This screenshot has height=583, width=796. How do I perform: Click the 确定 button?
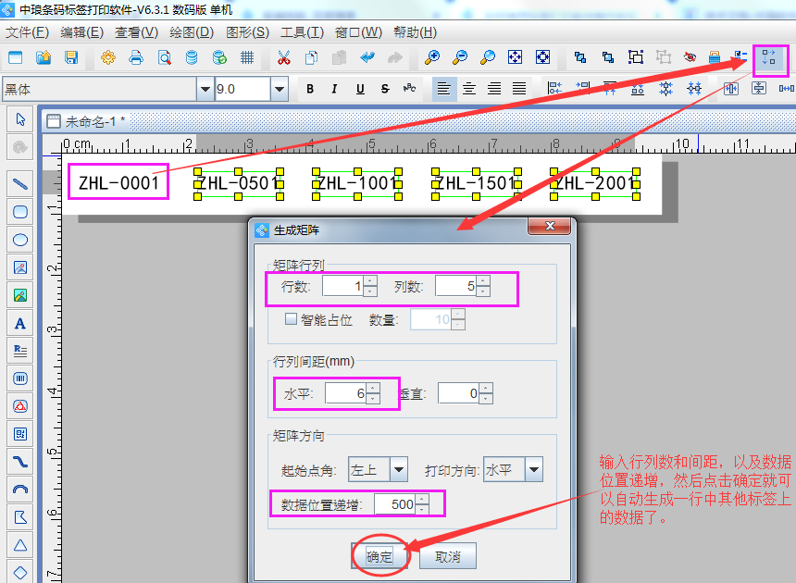379,556
